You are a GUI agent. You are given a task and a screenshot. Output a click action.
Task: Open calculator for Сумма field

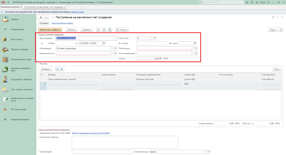tap(161, 58)
